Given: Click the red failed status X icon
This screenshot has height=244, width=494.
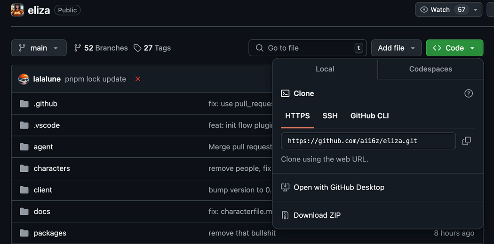Looking at the screenshot, I should pos(138,79).
